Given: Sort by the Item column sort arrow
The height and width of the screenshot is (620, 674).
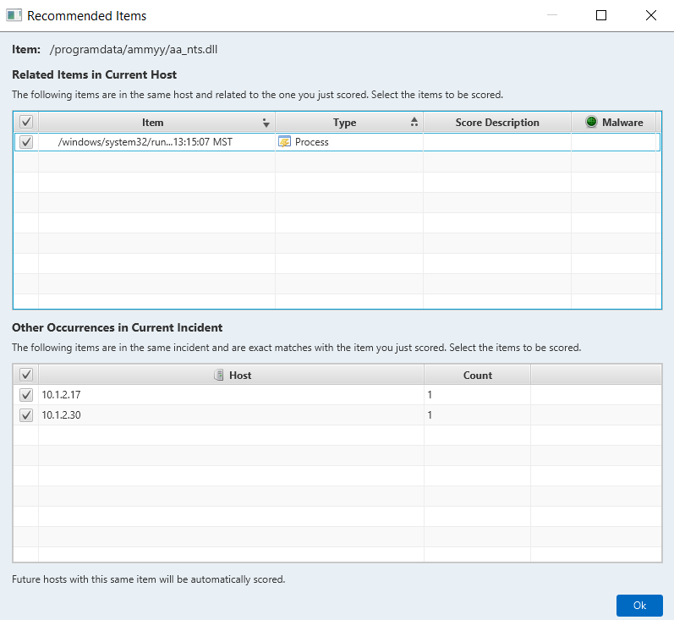Looking at the screenshot, I should tap(266, 123).
